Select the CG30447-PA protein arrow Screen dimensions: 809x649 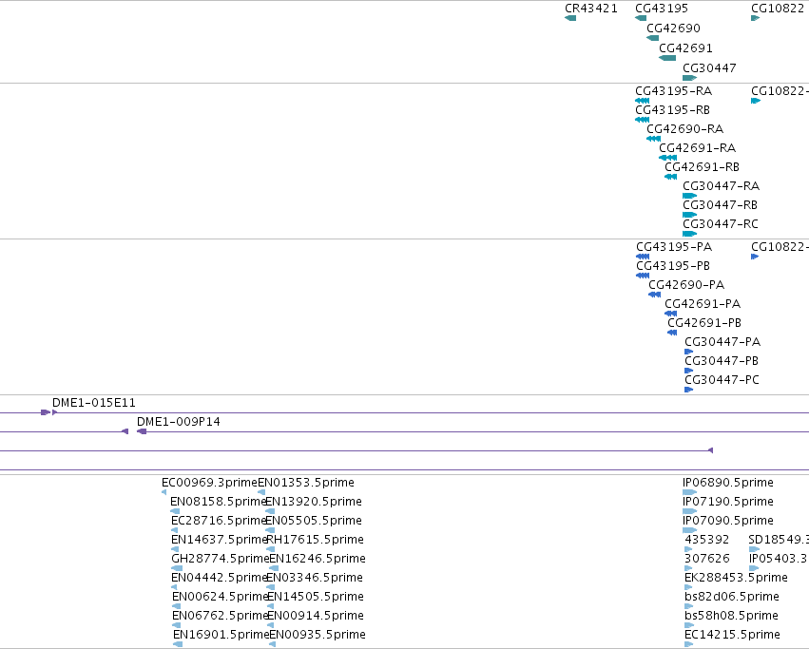pyautogui.click(x=689, y=352)
